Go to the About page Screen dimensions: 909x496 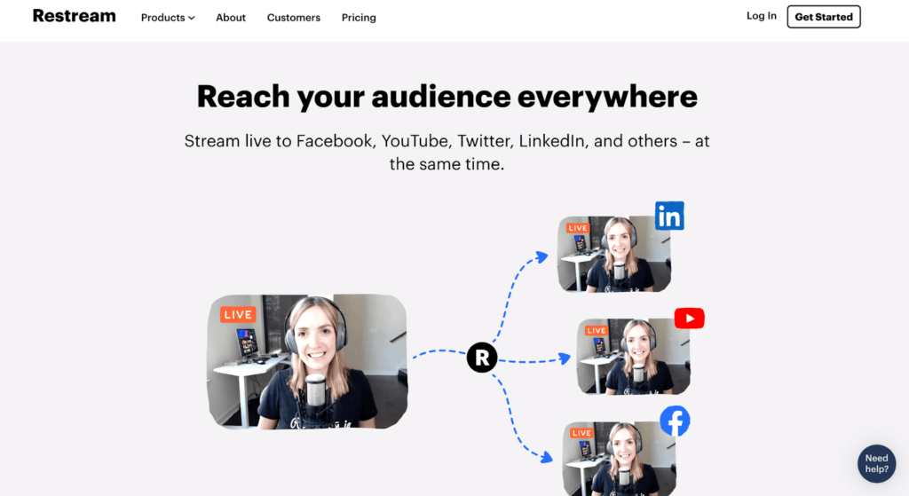click(231, 18)
